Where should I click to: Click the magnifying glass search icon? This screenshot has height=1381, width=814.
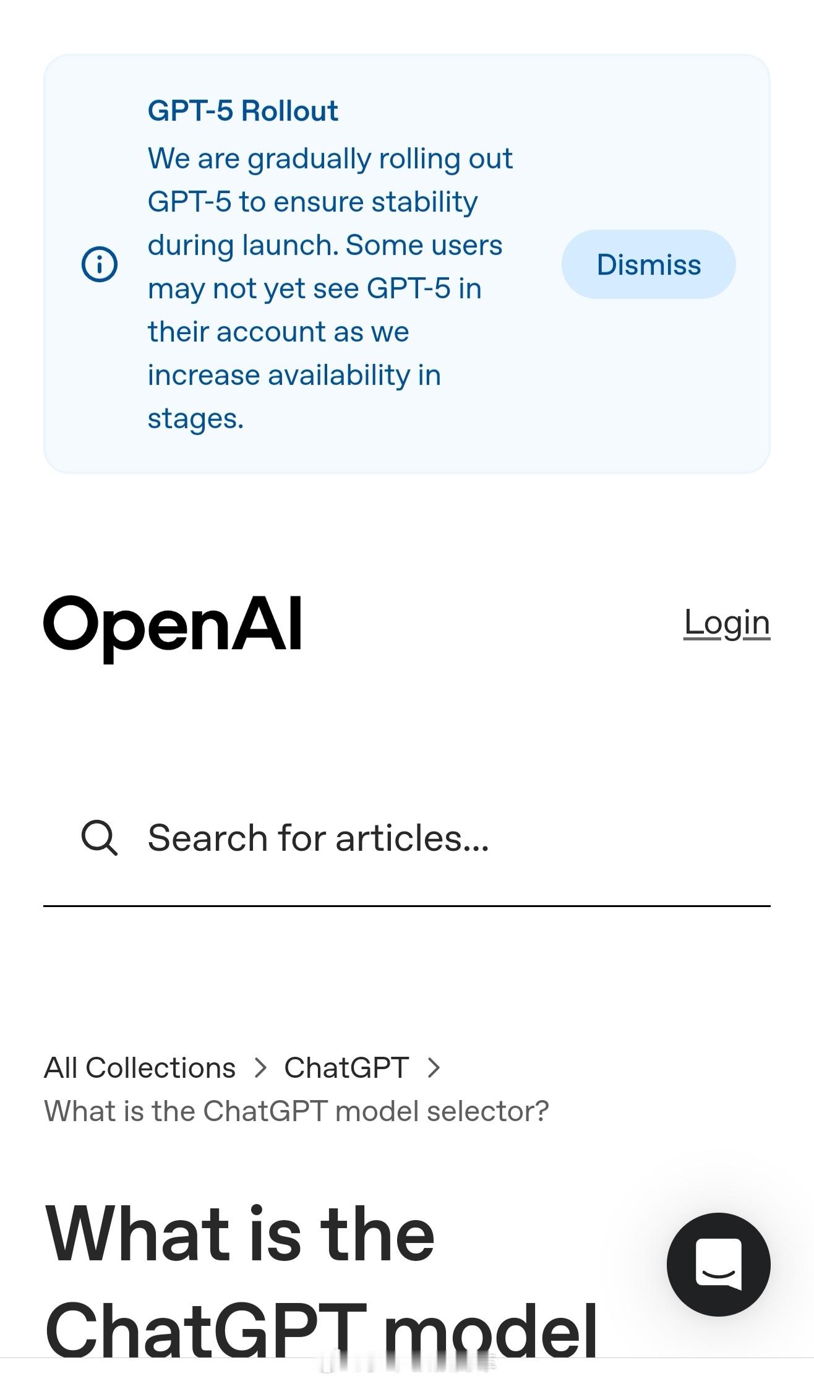tap(100, 838)
